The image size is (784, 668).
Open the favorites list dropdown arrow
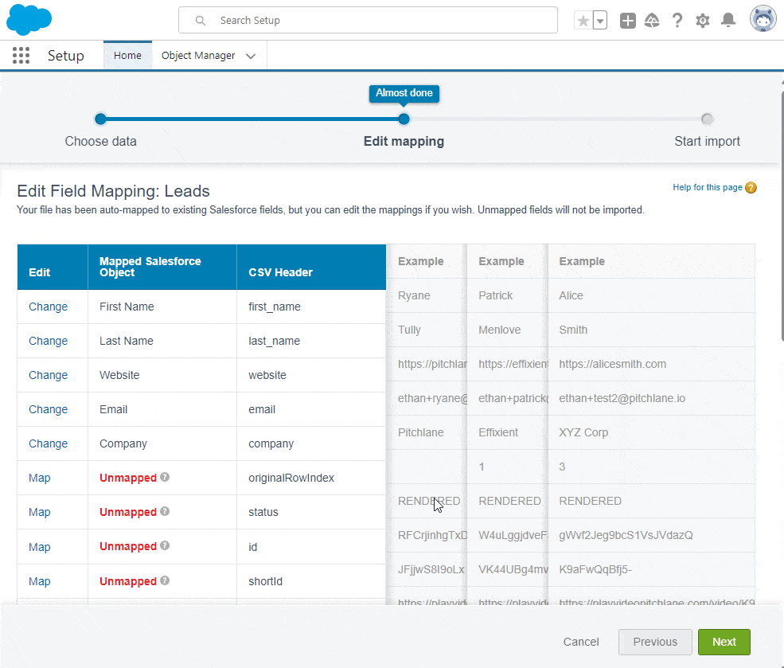[x=600, y=21]
